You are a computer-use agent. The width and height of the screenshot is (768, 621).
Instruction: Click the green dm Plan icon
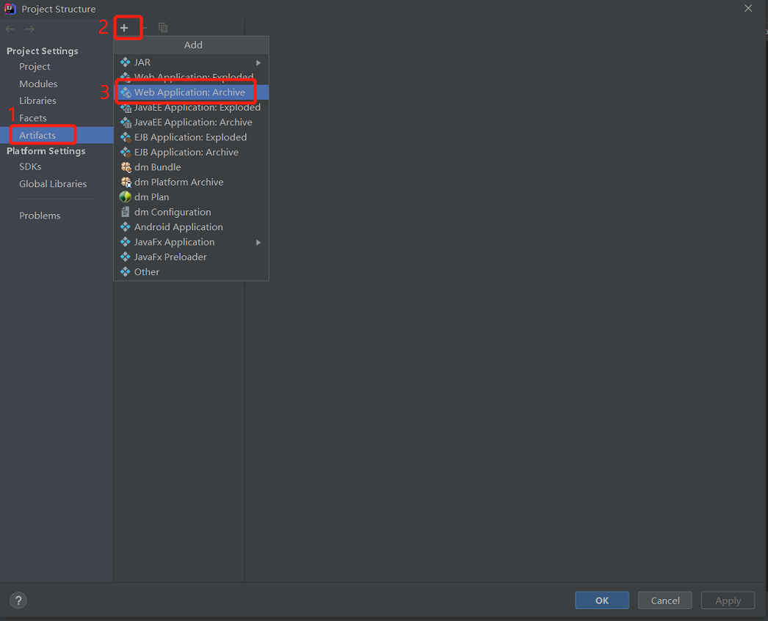click(x=126, y=197)
